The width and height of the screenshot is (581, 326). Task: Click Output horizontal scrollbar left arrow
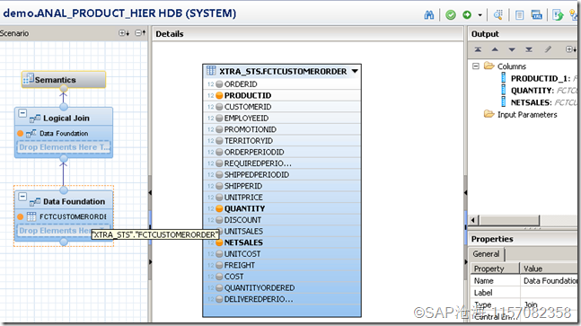[x=473, y=220]
